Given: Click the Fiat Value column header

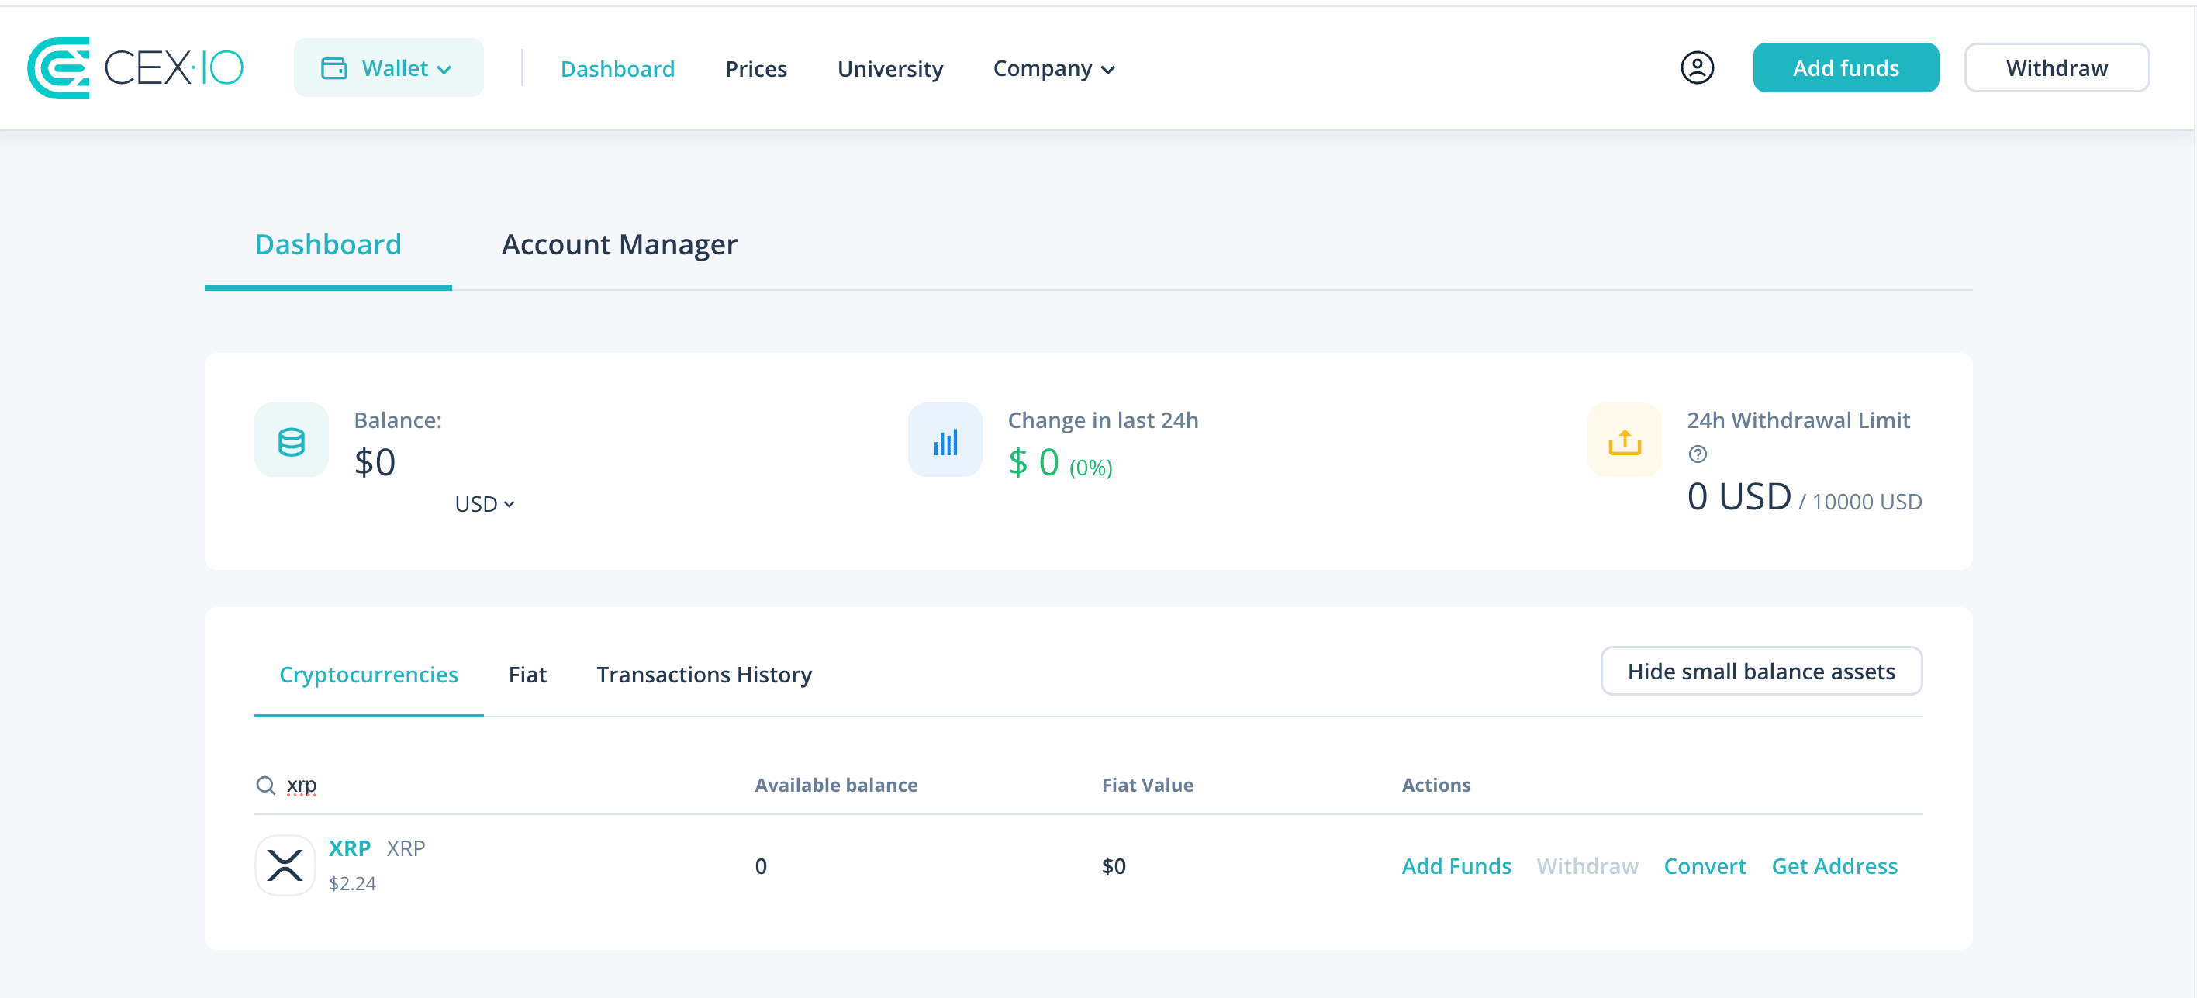Looking at the screenshot, I should (x=1147, y=785).
